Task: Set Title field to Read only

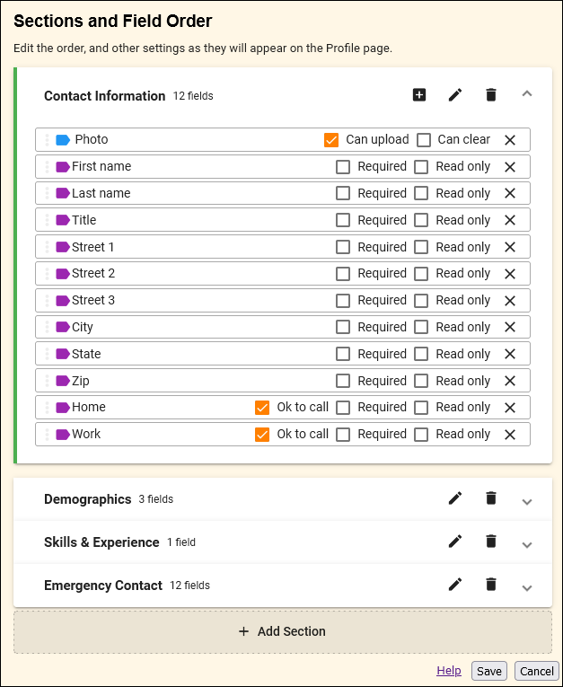Action: point(421,220)
